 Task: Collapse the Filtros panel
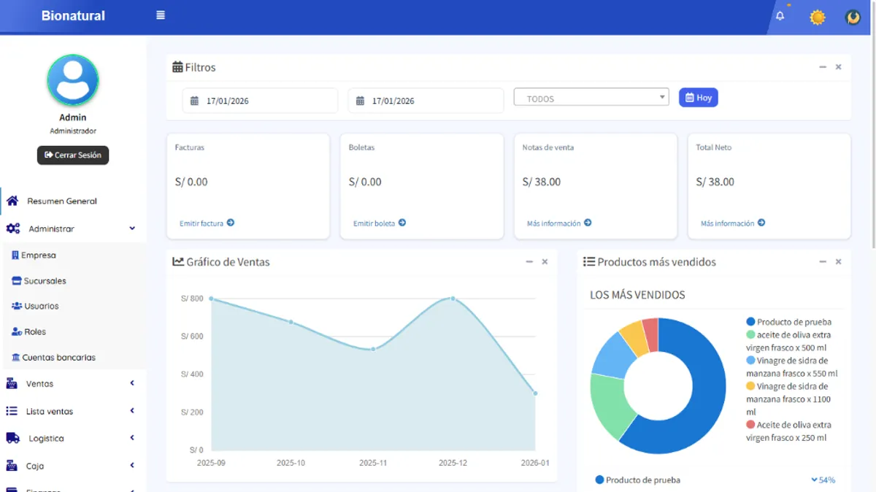coord(823,66)
